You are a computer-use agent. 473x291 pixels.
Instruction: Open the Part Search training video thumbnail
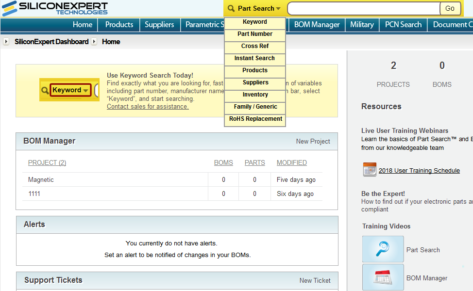click(383, 249)
